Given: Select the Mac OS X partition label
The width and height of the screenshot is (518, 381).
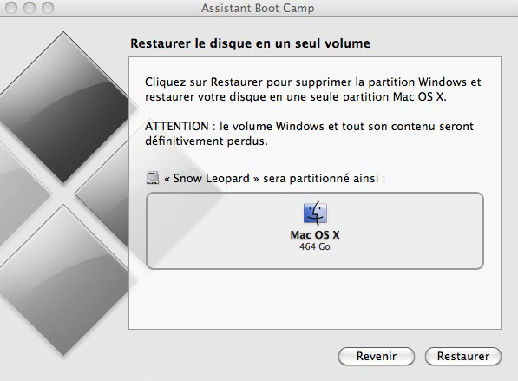Looking at the screenshot, I should 315,235.
